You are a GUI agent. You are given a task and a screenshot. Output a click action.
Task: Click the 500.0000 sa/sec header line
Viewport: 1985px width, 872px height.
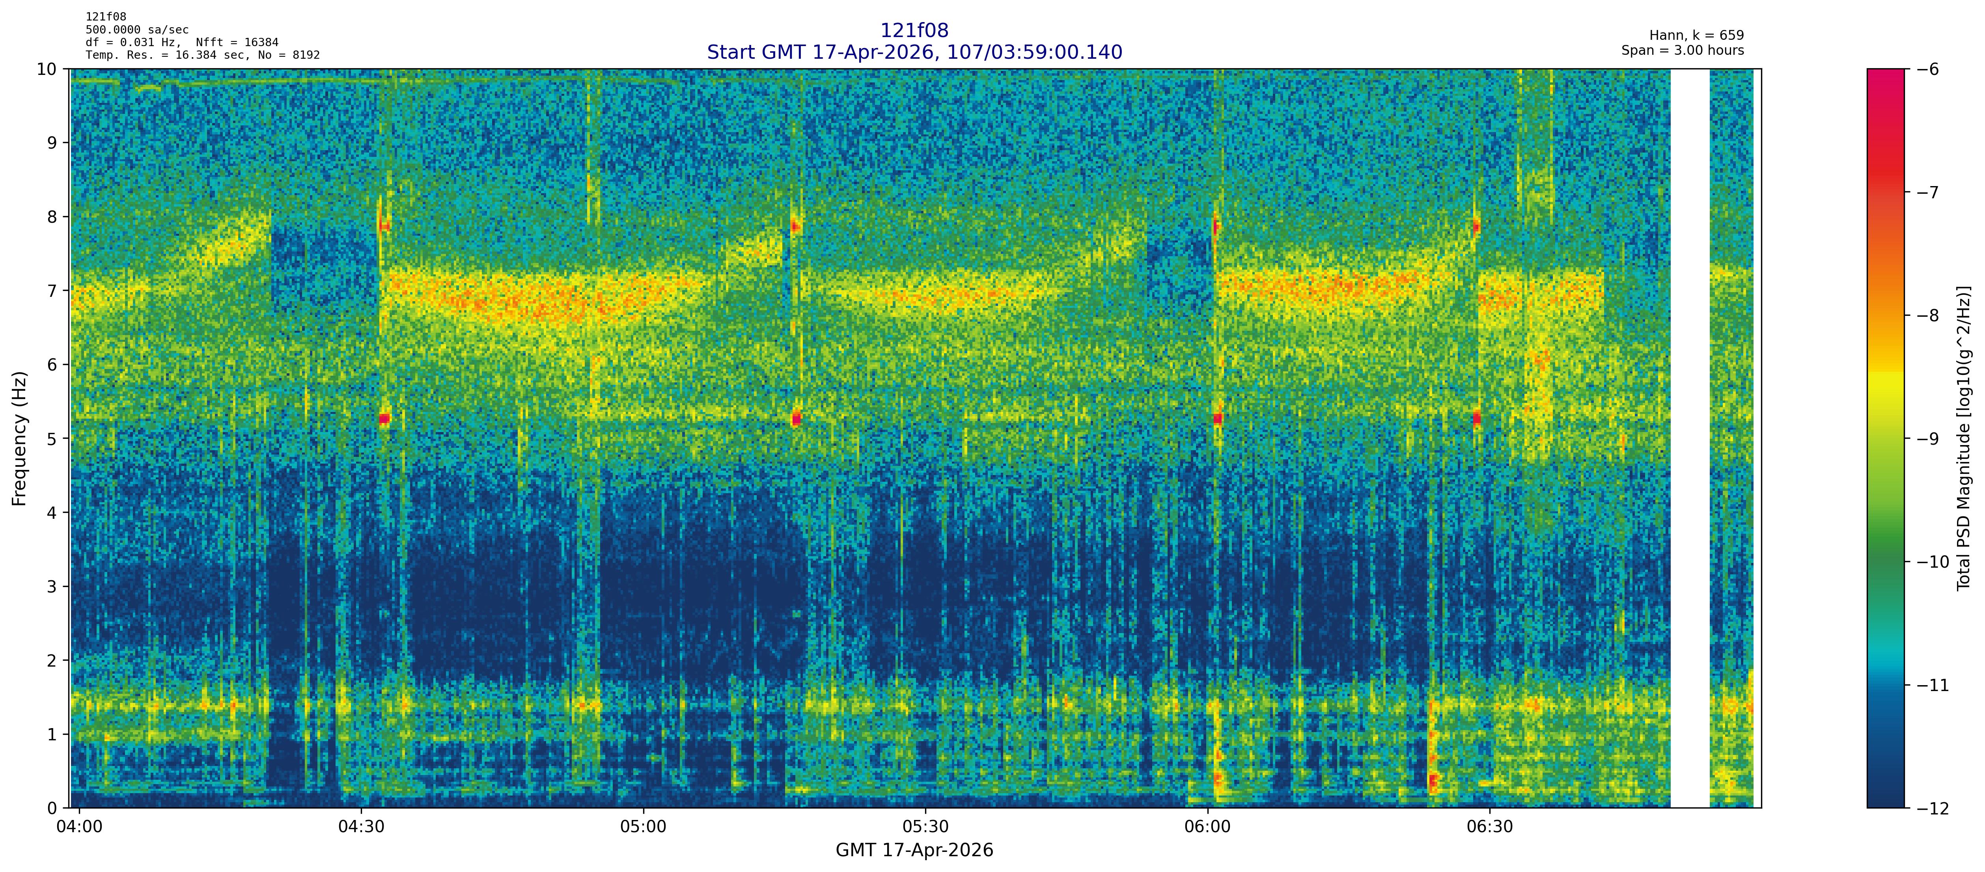[136, 30]
